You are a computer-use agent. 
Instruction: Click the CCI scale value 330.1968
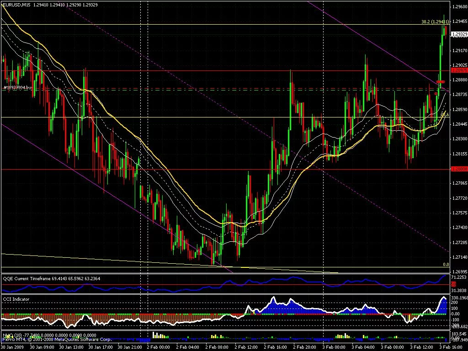(459, 298)
